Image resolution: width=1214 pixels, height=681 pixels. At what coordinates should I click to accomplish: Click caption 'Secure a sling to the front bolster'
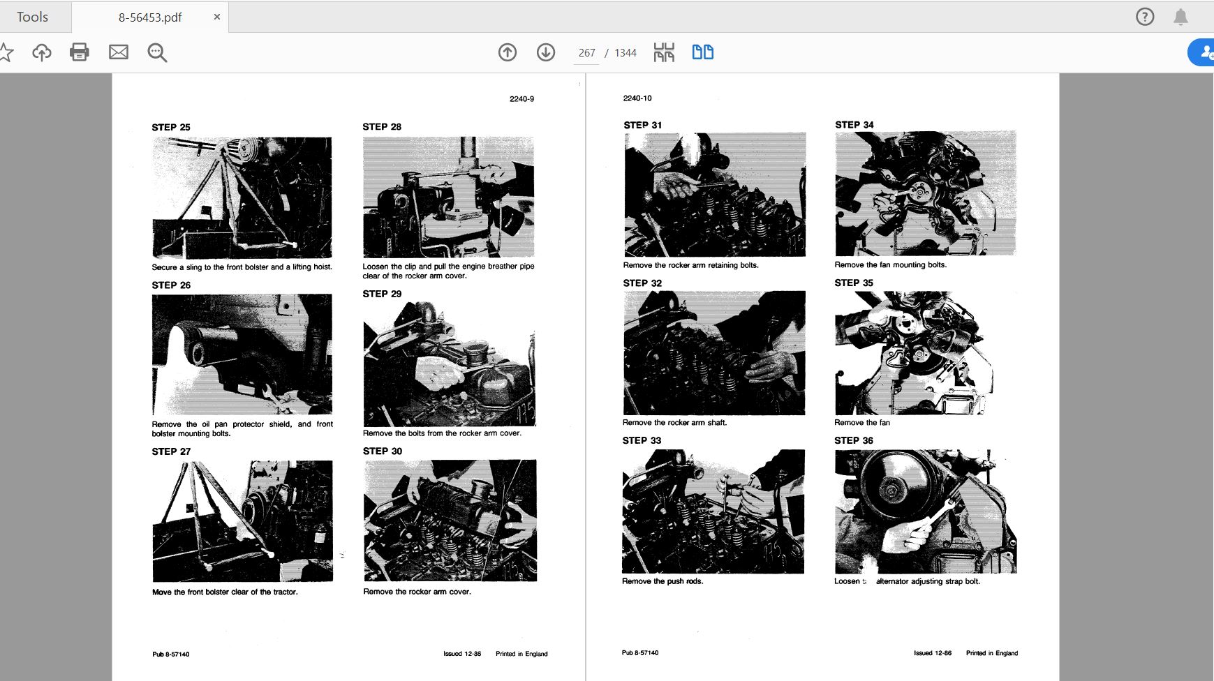pyautogui.click(x=242, y=267)
